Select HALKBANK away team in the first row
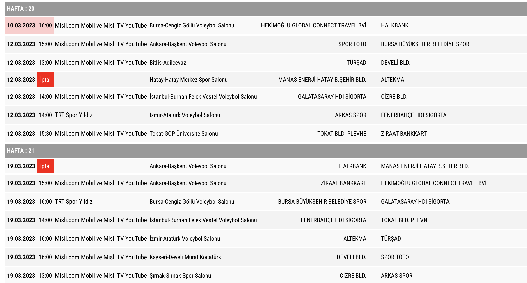The width and height of the screenshot is (527, 283). [394, 25]
